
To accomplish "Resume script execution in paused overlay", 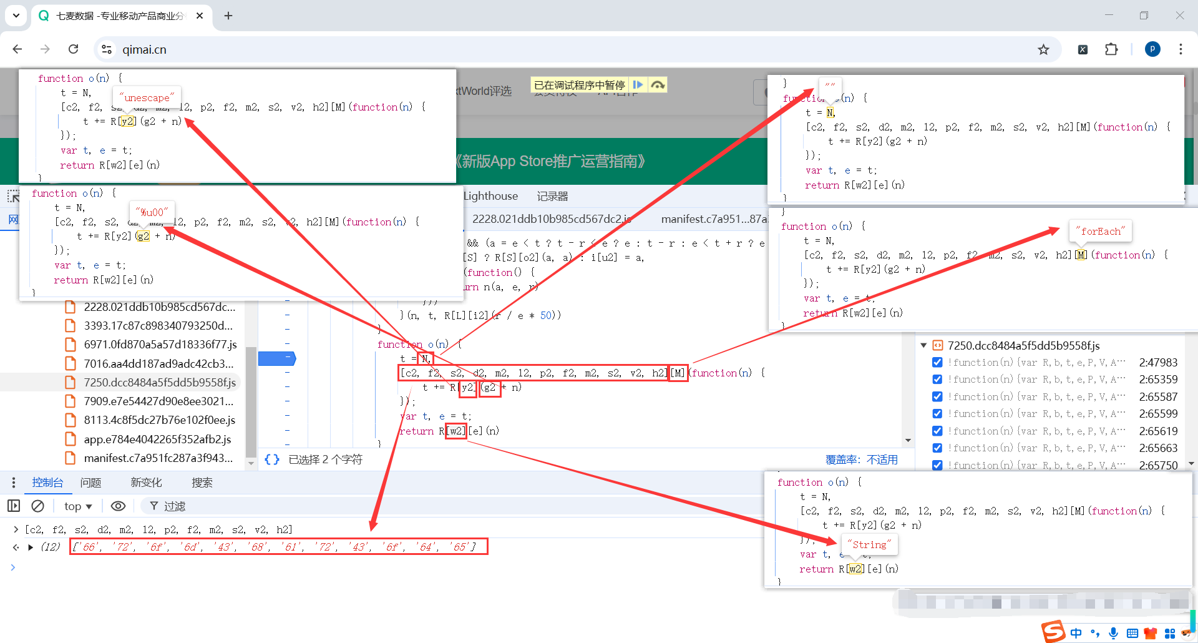I will (x=638, y=85).
